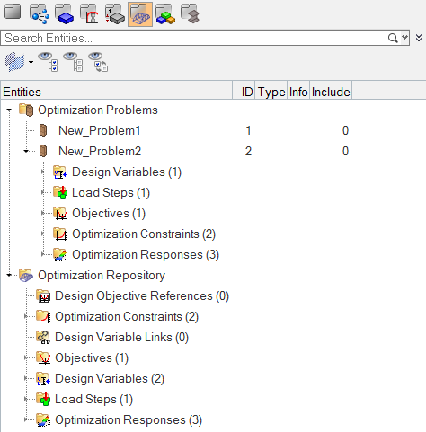Click the search magnifier icon

coord(393,38)
